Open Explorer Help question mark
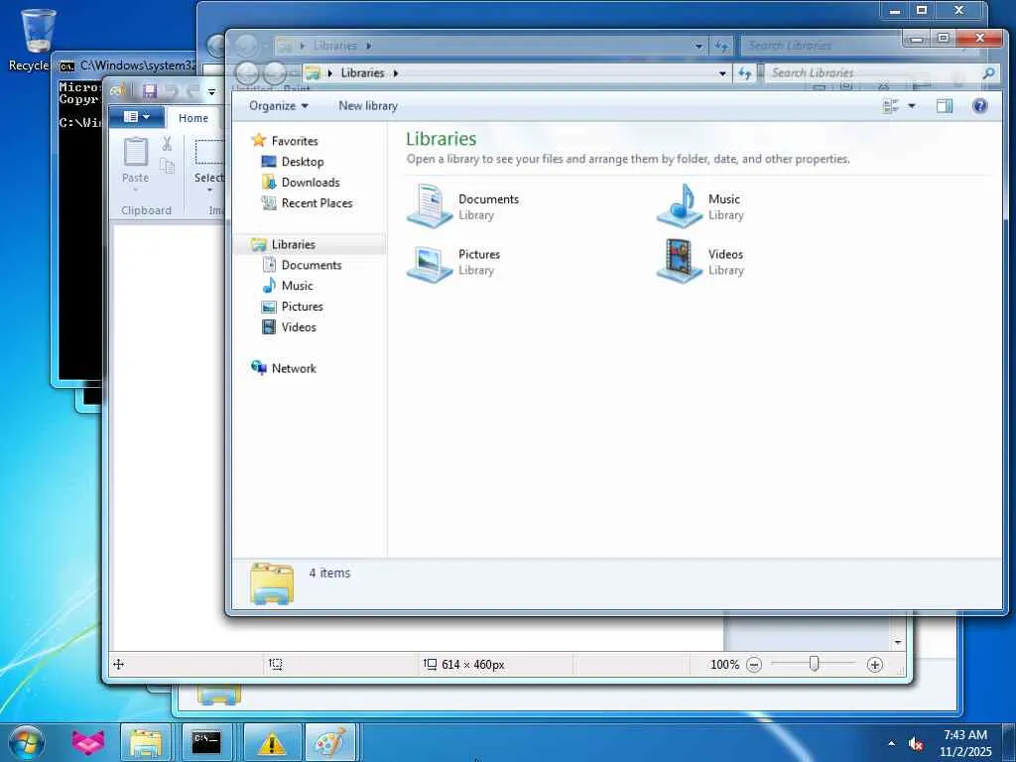This screenshot has height=762, width=1016. tap(979, 105)
